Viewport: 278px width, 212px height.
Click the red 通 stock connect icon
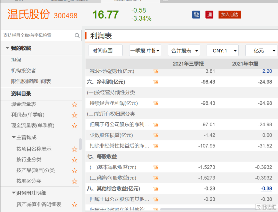pyautogui.click(x=209, y=14)
